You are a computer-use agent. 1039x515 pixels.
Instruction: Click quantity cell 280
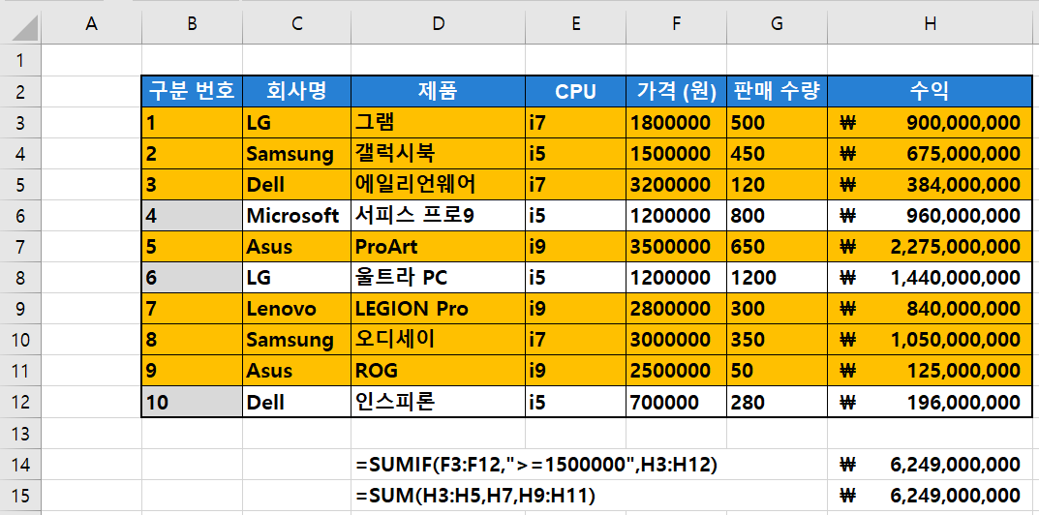coord(777,403)
